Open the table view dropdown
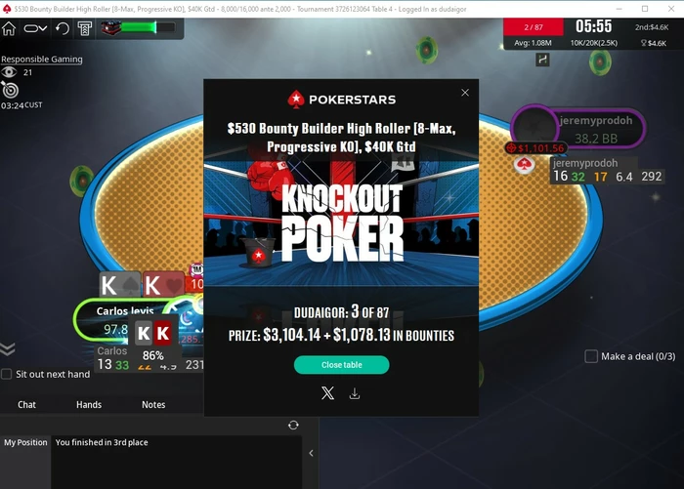This screenshot has height=489, width=684. coord(35,28)
